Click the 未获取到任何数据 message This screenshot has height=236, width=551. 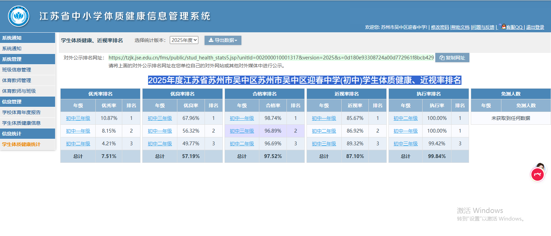pos(511,118)
